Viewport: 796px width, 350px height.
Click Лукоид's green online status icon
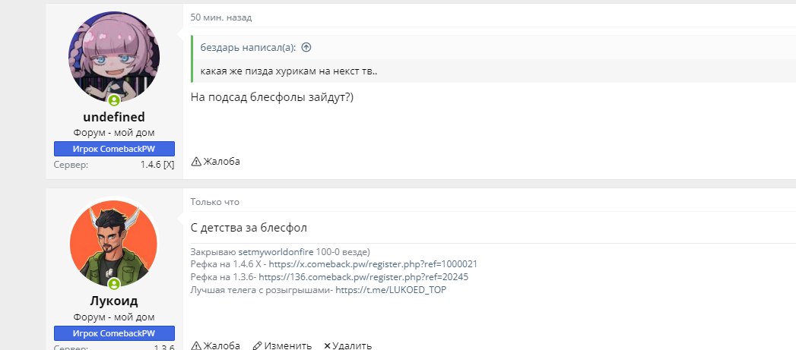(x=114, y=284)
